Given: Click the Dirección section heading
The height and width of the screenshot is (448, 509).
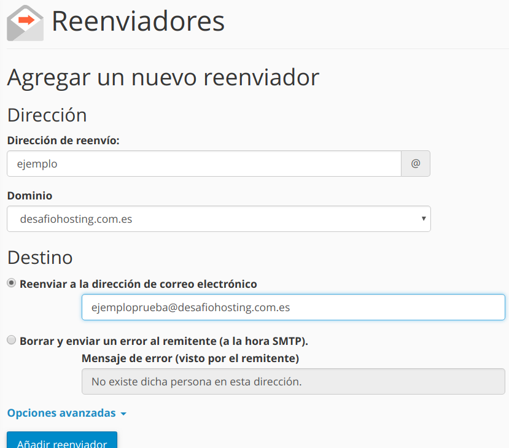Looking at the screenshot, I should [47, 115].
